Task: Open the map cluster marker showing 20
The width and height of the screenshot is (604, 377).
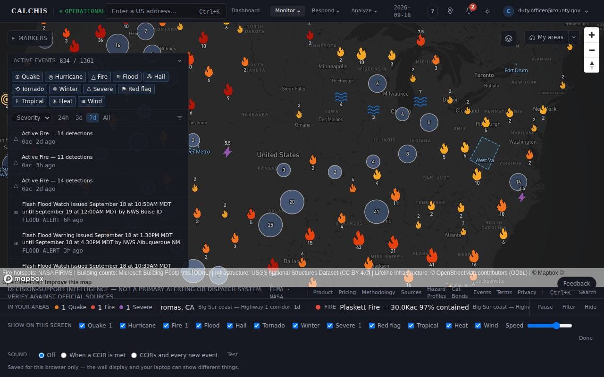Action: tap(292, 202)
